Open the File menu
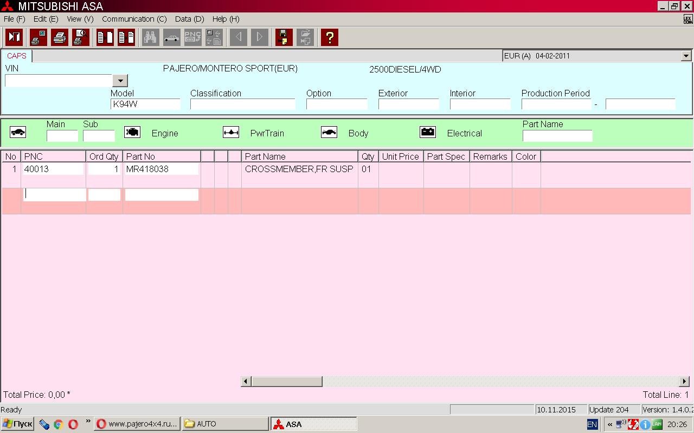 click(x=14, y=19)
